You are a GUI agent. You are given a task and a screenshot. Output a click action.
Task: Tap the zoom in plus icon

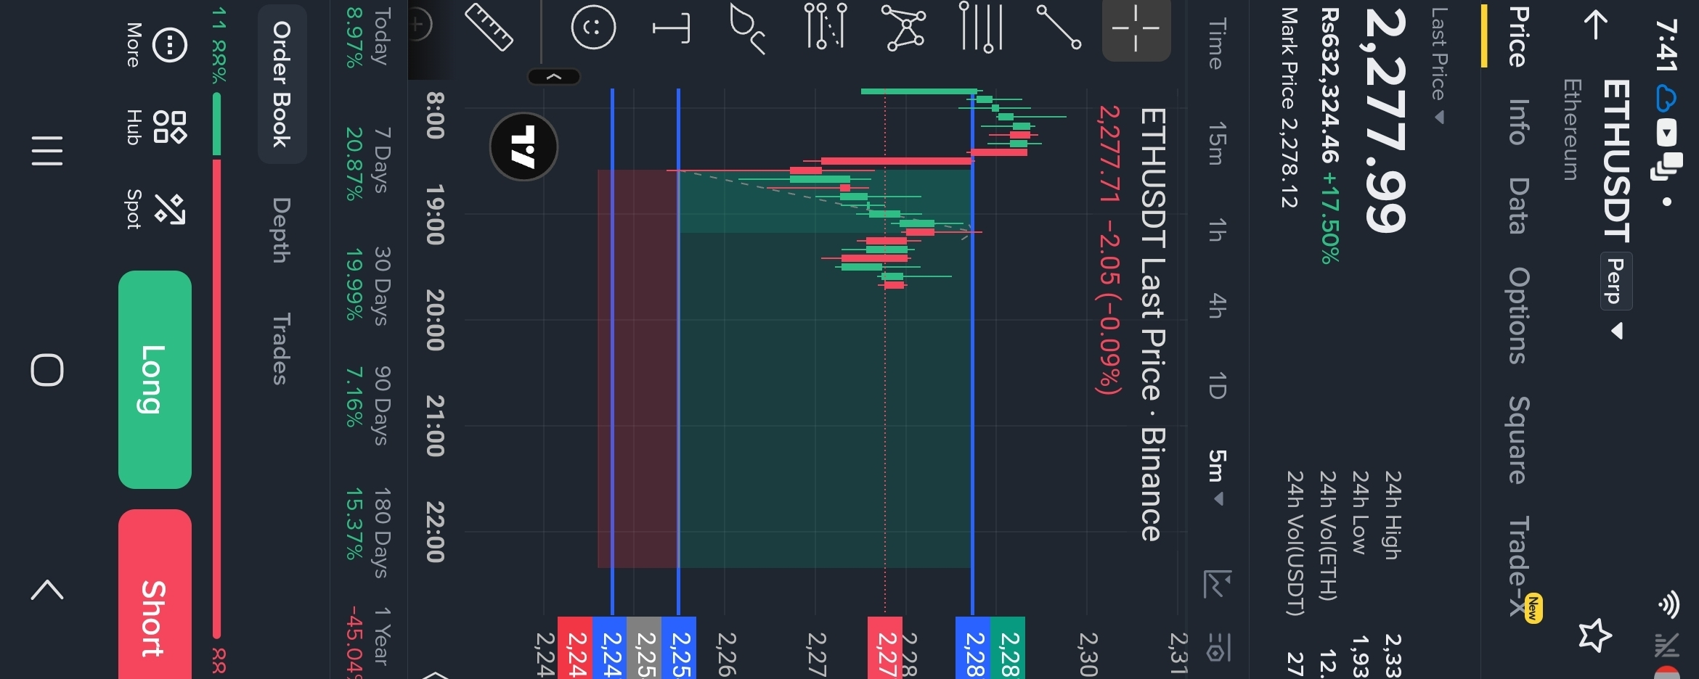coord(419,24)
